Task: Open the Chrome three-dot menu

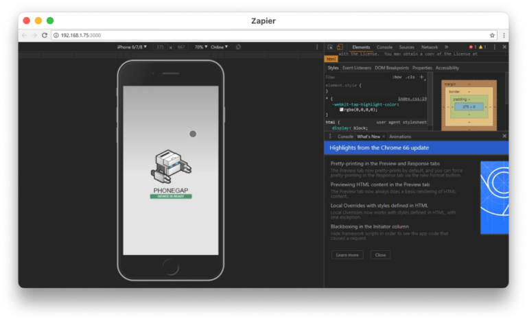Action: point(504,35)
